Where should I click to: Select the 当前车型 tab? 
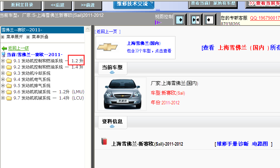(112, 69)
